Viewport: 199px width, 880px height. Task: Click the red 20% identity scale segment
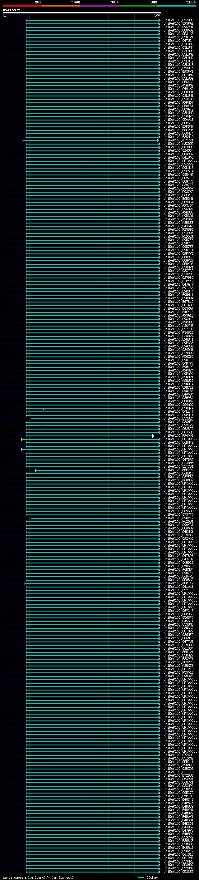tap(22, 6)
